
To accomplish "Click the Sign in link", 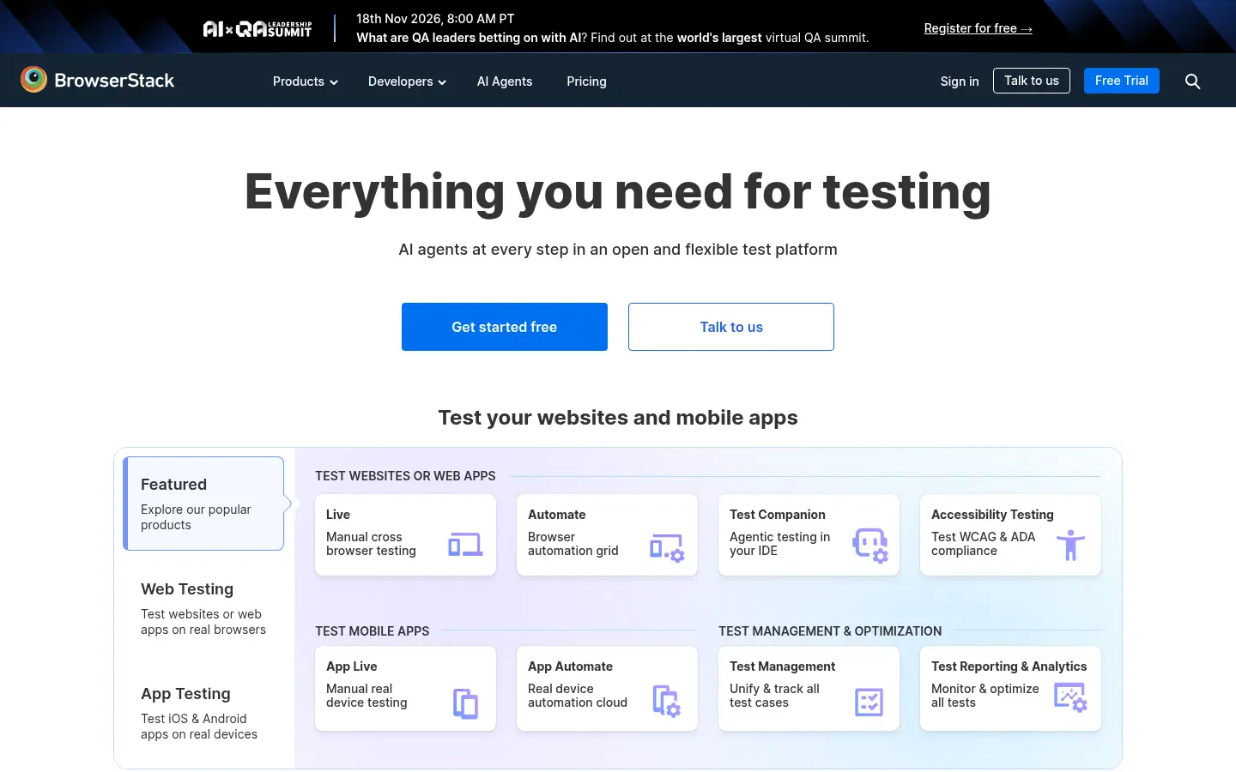I will tap(960, 81).
